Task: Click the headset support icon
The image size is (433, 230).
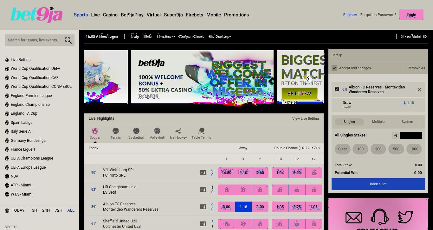Action: tap(379, 217)
